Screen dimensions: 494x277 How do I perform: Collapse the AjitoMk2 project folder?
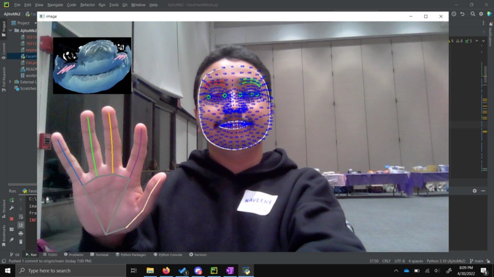click(x=10, y=31)
